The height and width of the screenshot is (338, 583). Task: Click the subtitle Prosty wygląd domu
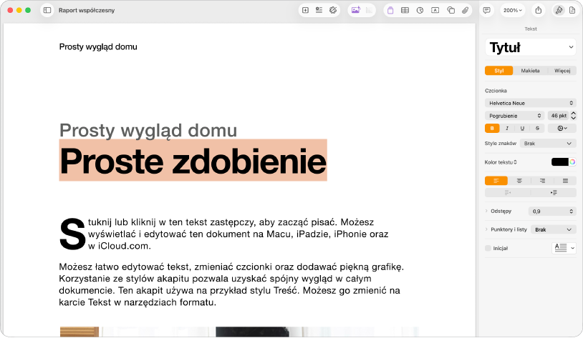(148, 130)
